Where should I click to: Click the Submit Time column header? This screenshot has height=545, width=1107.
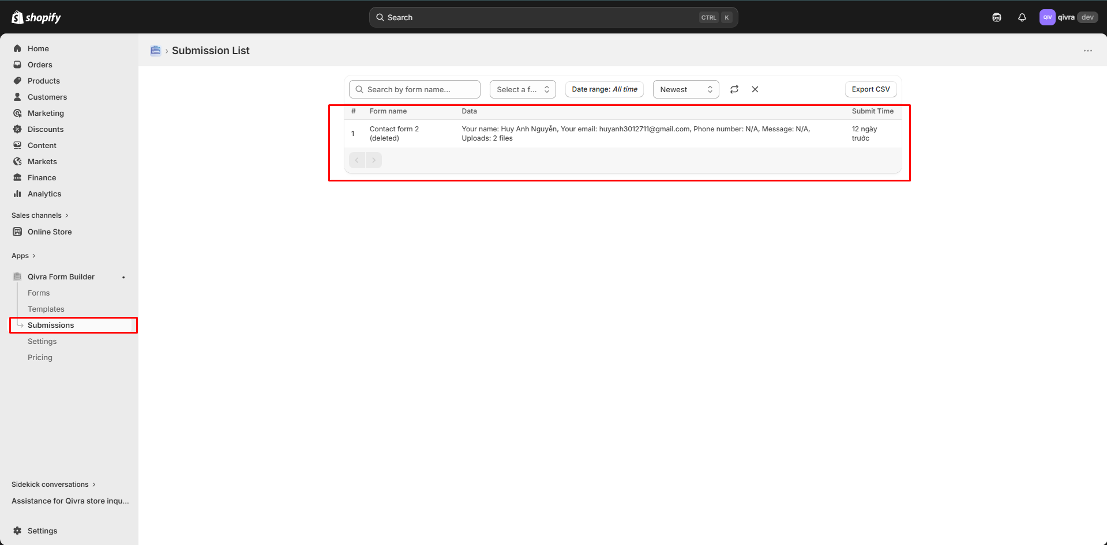873,111
